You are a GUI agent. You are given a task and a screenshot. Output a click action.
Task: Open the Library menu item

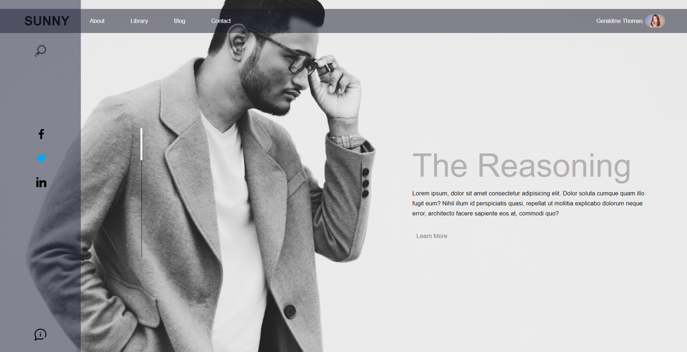(139, 21)
